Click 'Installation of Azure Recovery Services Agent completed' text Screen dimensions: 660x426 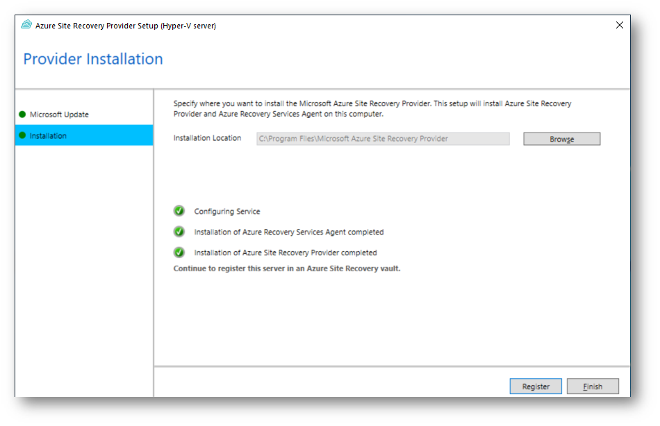click(289, 232)
